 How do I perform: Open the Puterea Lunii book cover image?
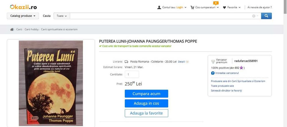click(51, 83)
